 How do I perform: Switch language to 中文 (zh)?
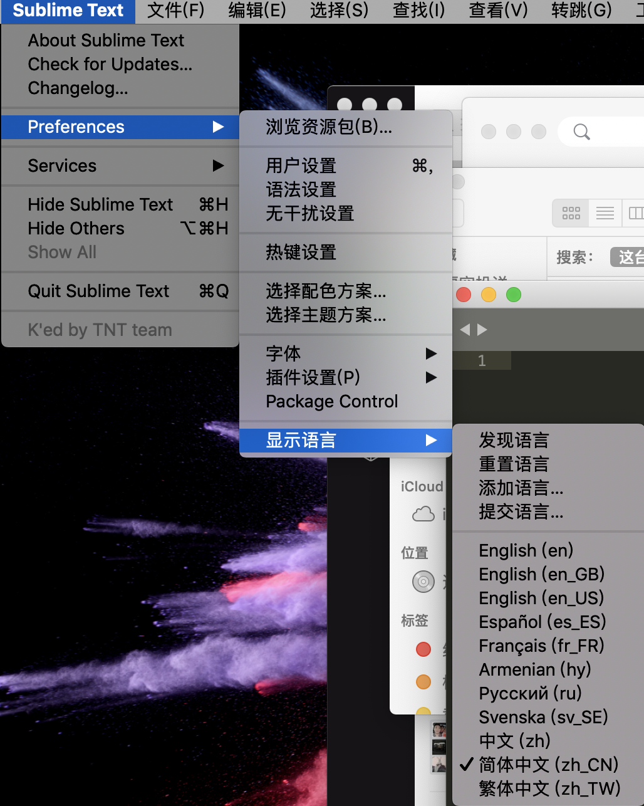coord(548,741)
